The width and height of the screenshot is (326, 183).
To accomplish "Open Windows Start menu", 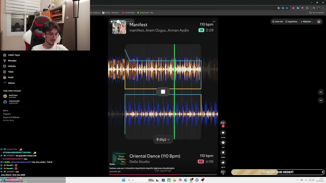I will click(x=124, y=180).
